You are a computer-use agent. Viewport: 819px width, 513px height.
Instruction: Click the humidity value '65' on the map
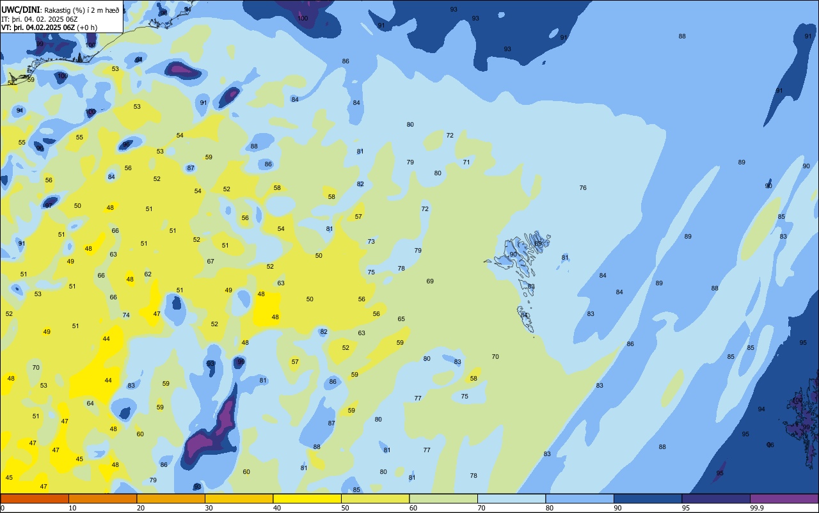[x=401, y=319]
